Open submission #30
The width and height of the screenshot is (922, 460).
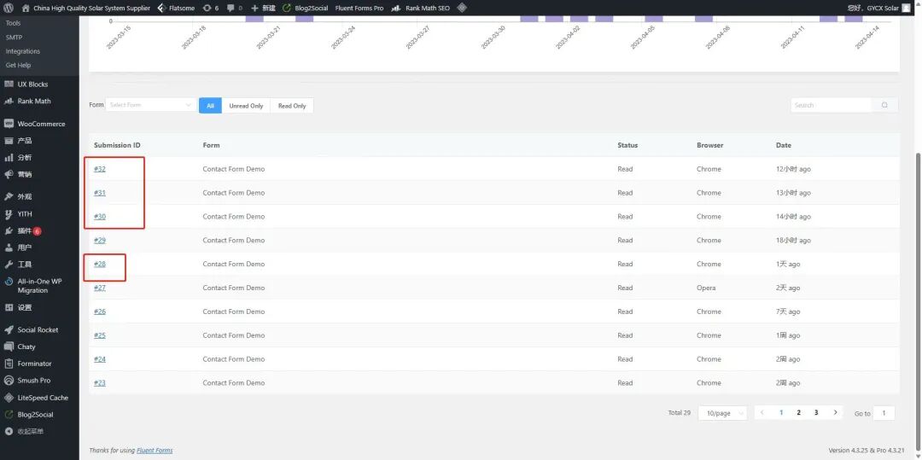(x=100, y=216)
